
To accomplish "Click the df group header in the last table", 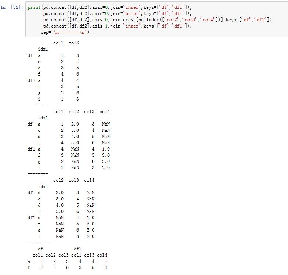I will [x=40, y=249].
